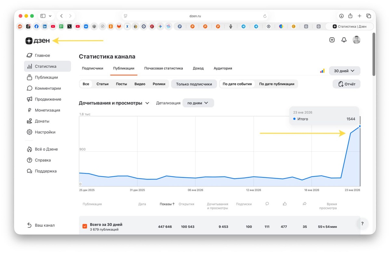The image size is (390, 253).
Task: Open 'Донаты' in sidebar
Action: pos(47,121)
